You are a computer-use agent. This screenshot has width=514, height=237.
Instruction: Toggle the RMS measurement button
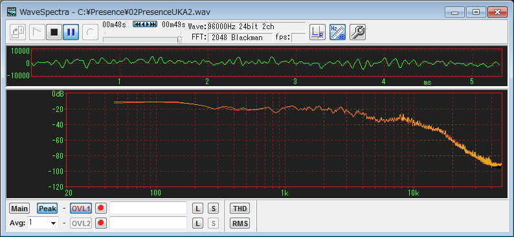[x=240, y=223]
